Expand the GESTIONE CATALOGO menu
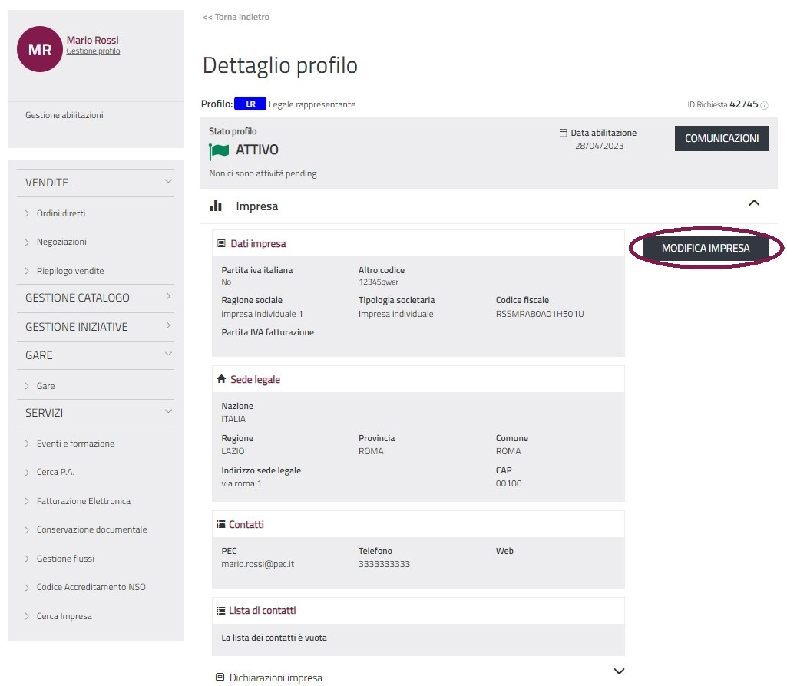Screen dimensions: 787x686 pyautogui.click(x=168, y=297)
